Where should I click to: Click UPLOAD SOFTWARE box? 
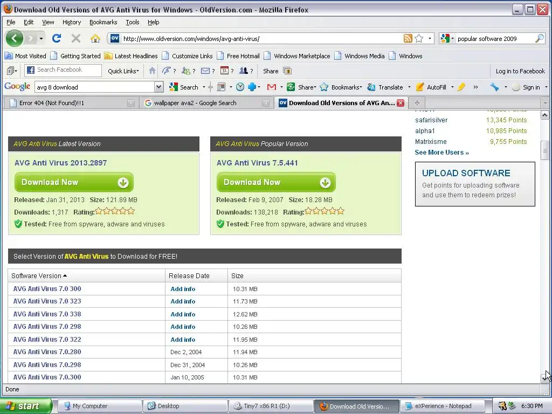pyautogui.click(x=475, y=184)
